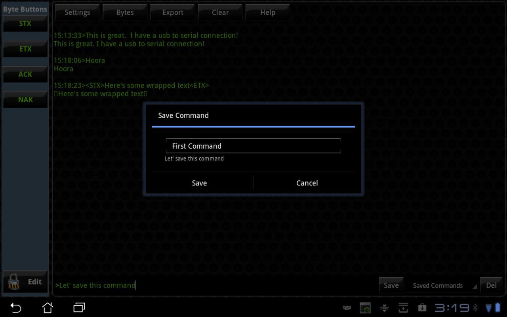Tap the app install status icon
This screenshot has height=317, width=507.
tap(422, 307)
